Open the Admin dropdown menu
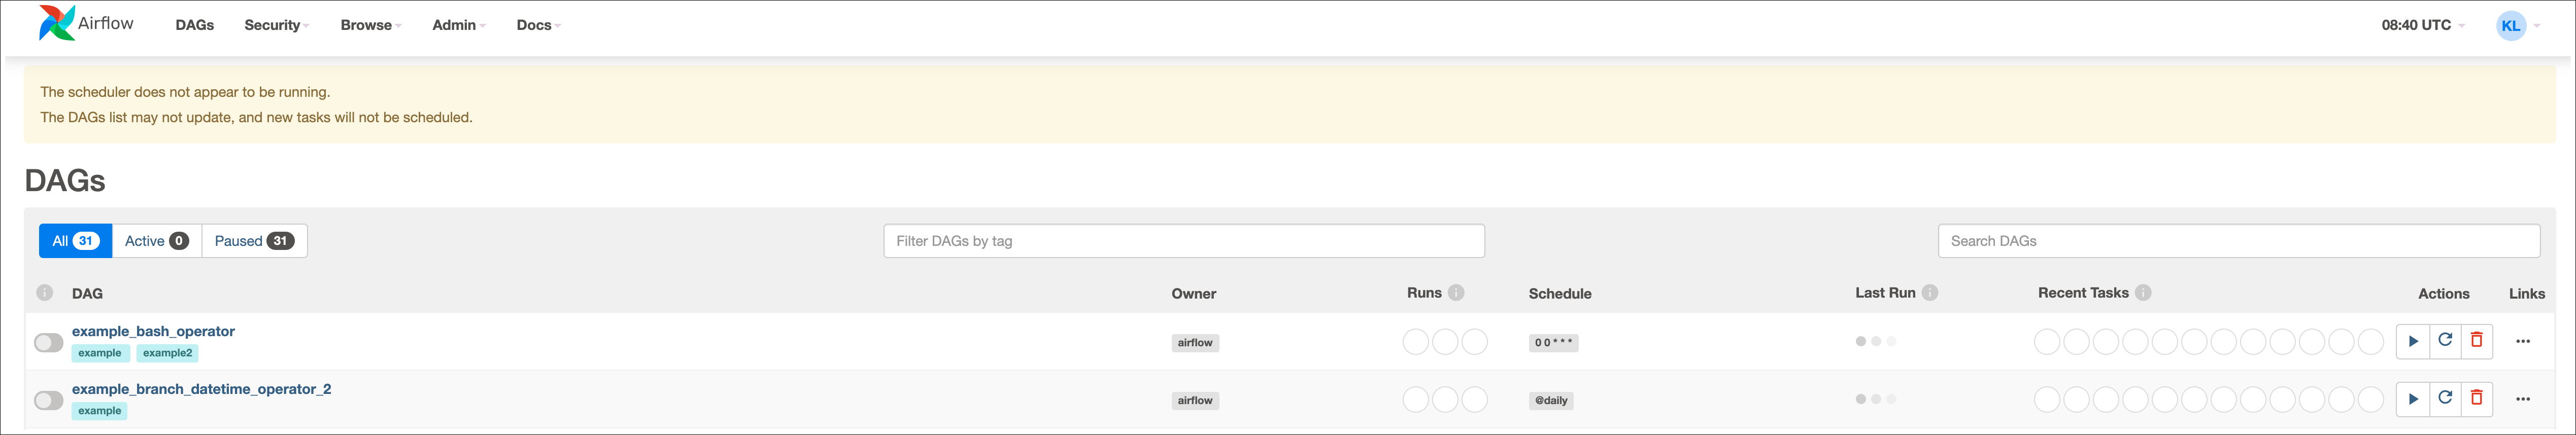 pos(459,25)
